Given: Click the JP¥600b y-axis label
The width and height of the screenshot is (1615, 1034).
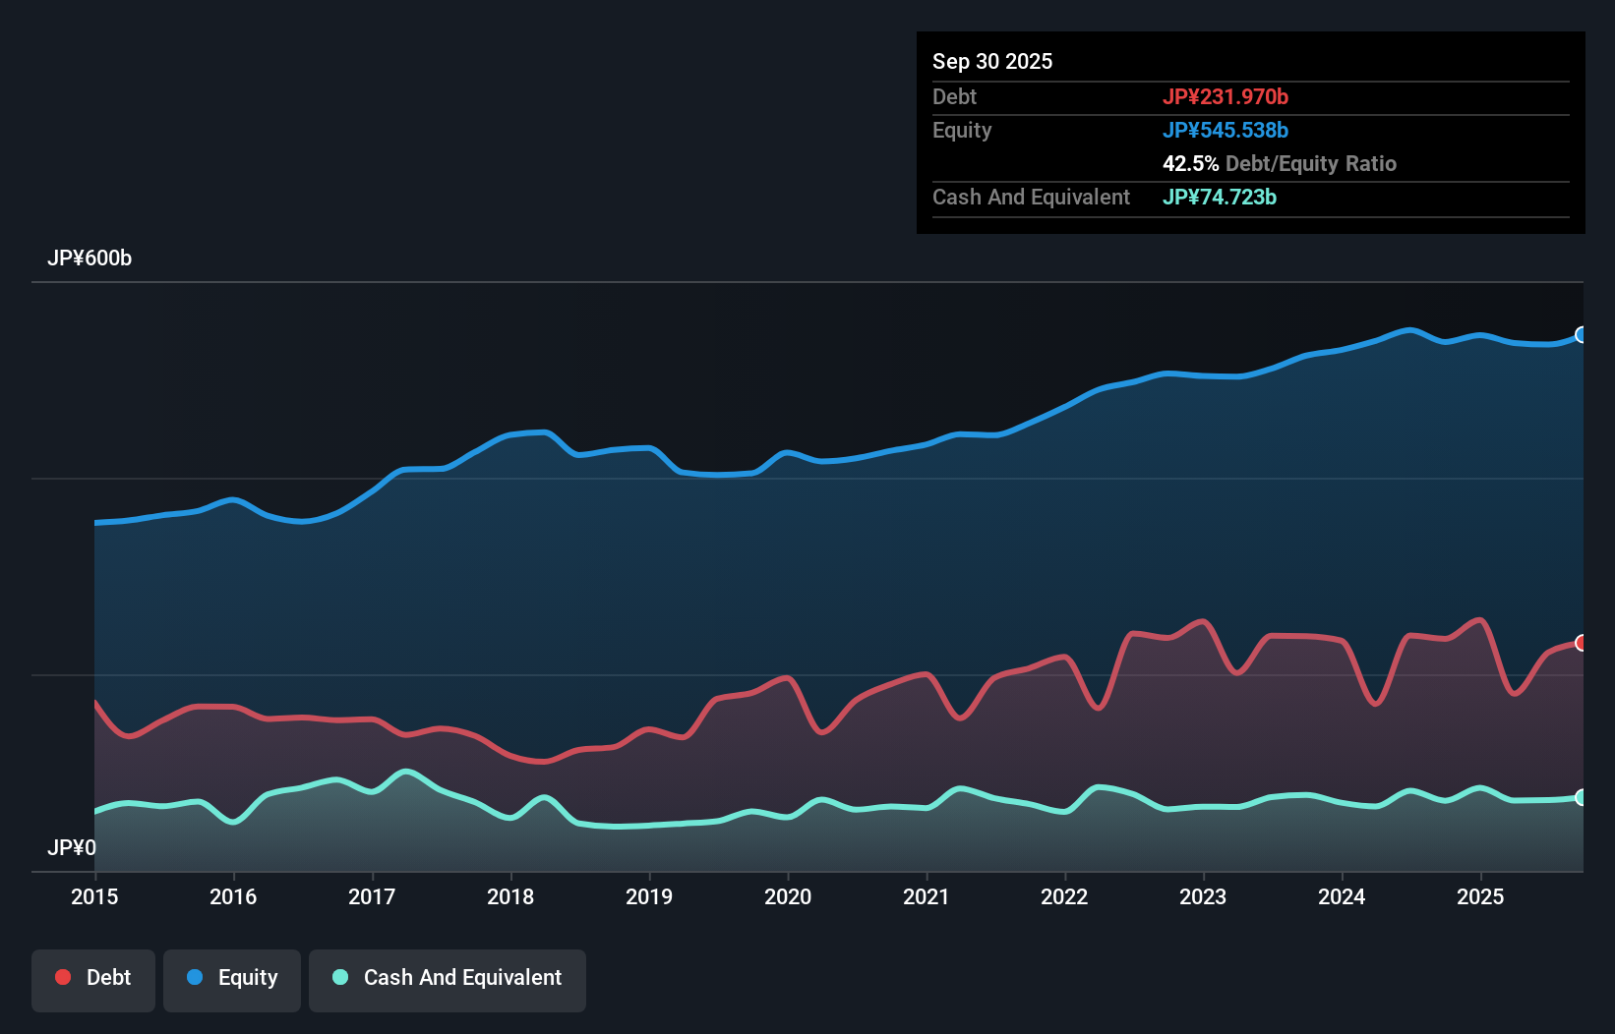Looking at the screenshot, I should tap(90, 258).
